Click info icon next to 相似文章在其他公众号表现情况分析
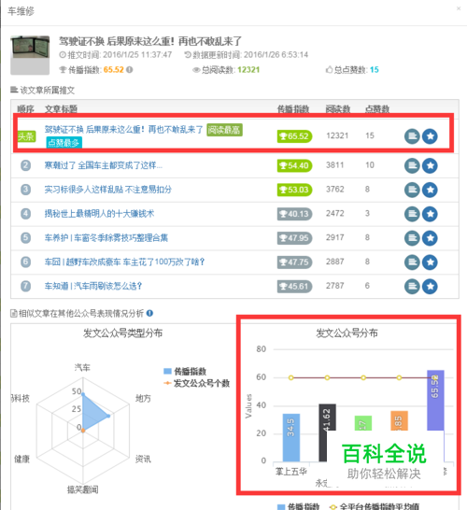 (x=149, y=313)
